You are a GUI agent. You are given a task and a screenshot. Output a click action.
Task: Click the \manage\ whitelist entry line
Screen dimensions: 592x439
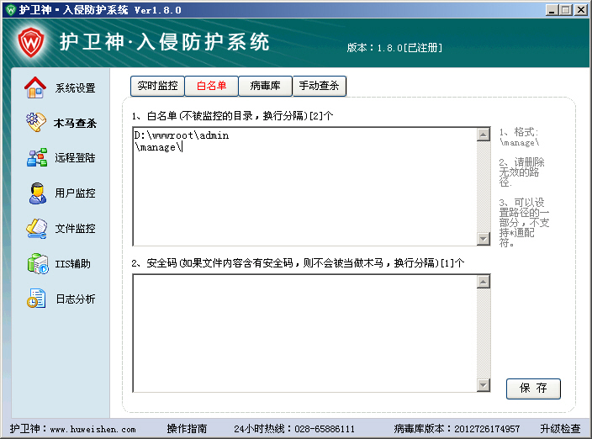click(x=158, y=147)
